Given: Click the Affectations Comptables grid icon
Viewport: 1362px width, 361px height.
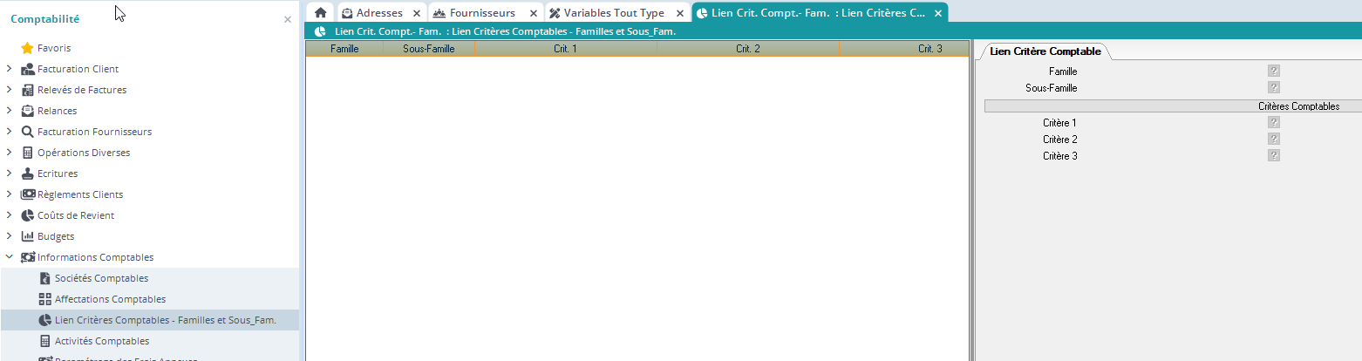Looking at the screenshot, I should tap(45, 299).
